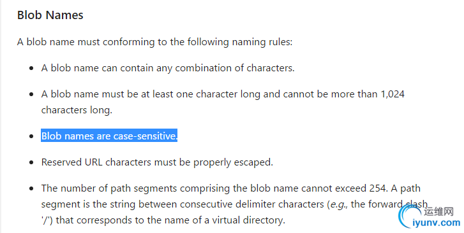Click the blue swoosh of the watermark logo
This screenshot has width=464, height=233.
tap(408, 216)
